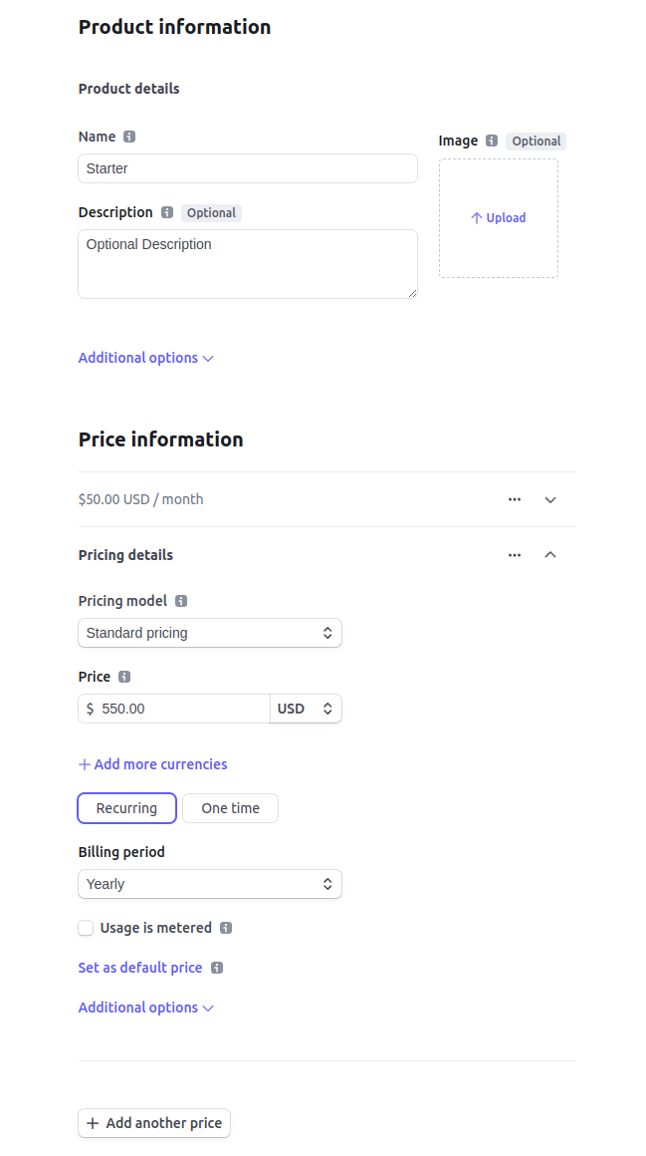Image resolution: width=646 pixels, height=1156 pixels.
Task: Click the Set as default price link
Action: click(x=139, y=968)
